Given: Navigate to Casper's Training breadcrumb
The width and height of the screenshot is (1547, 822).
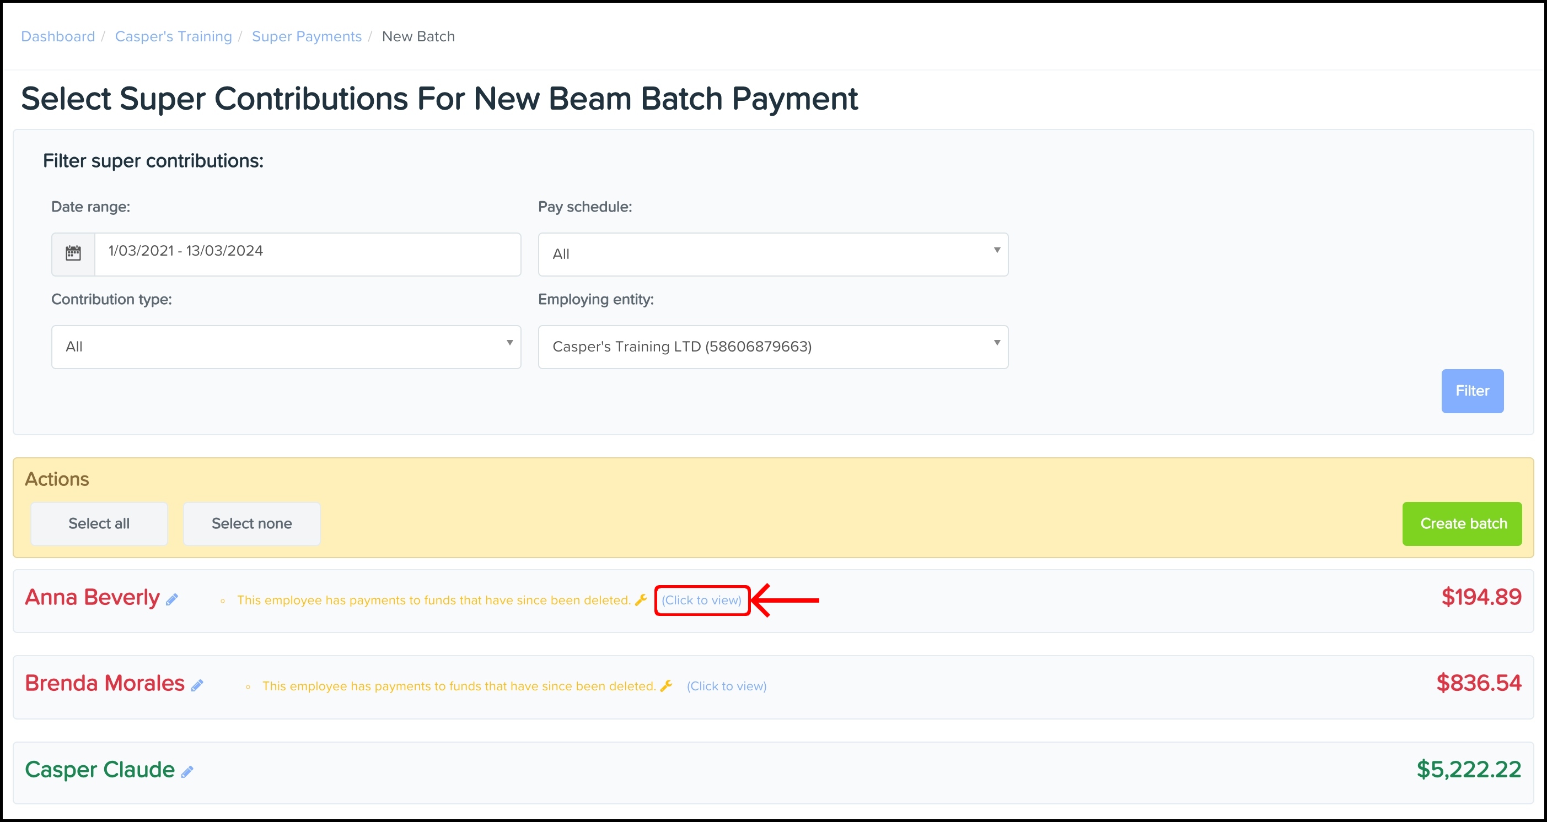Looking at the screenshot, I should coord(173,36).
